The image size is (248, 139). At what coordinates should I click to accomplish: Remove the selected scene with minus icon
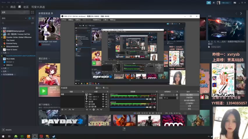coord(65,110)
